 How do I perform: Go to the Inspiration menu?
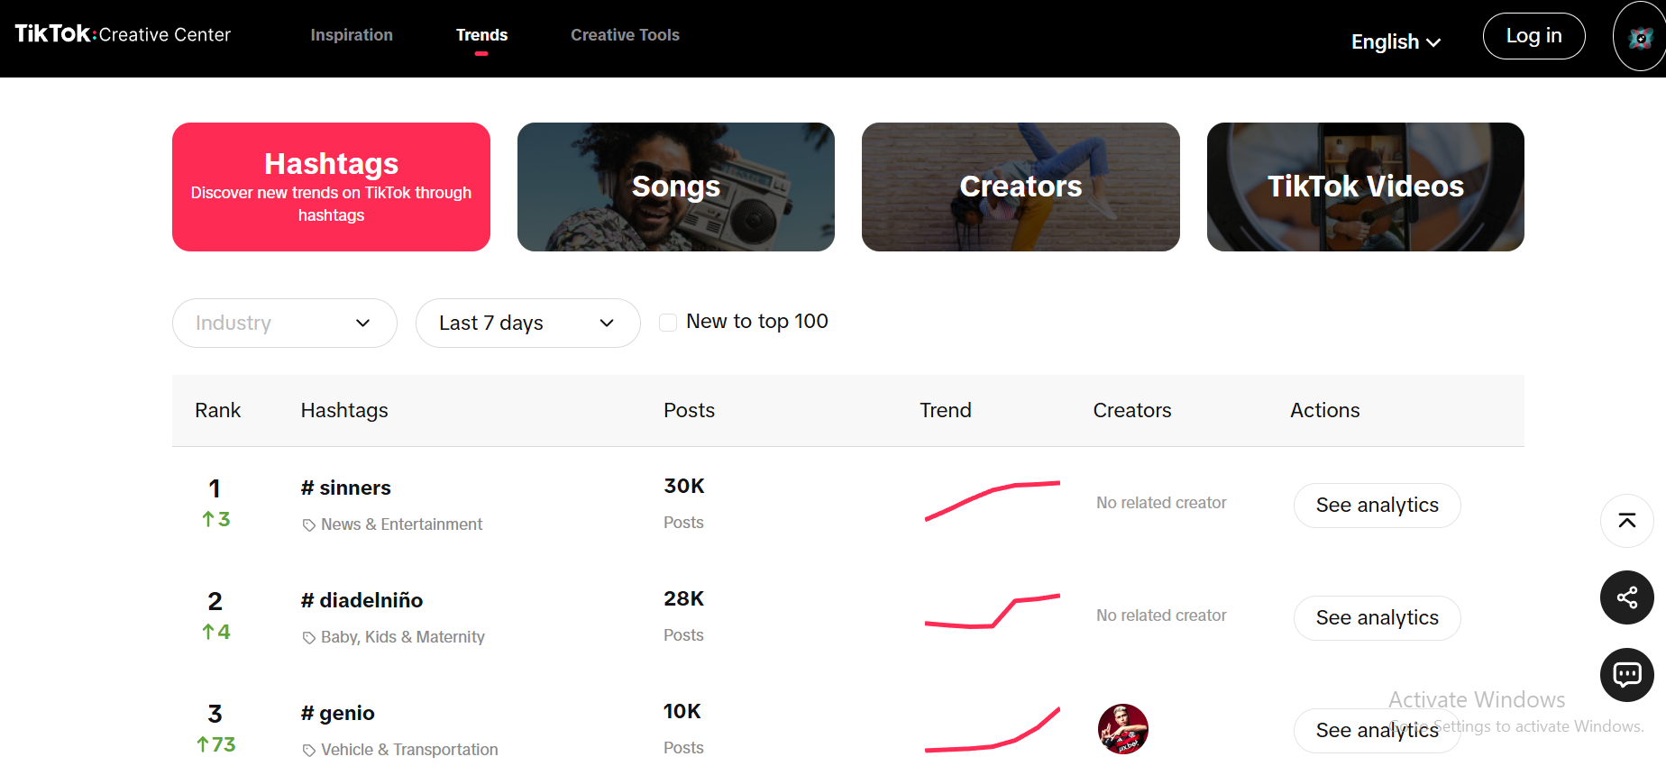(x=352, y=35)
